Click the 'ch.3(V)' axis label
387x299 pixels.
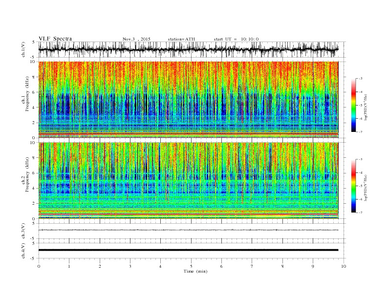point(23,231)
